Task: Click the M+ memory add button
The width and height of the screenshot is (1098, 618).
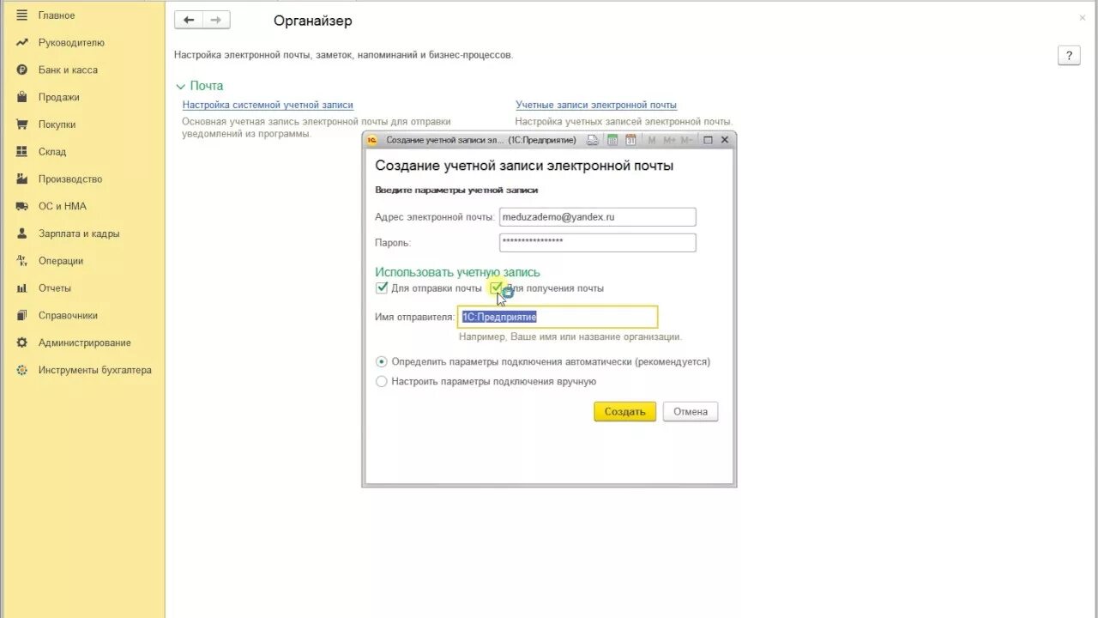Action: 669,140
